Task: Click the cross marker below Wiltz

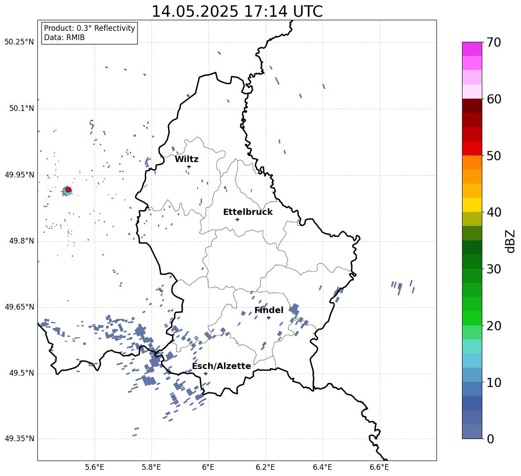Action: 189,166
